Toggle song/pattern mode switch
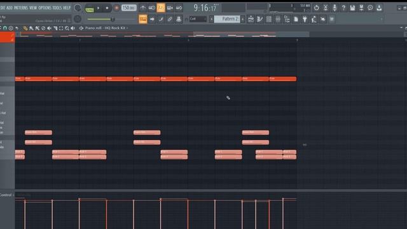 90,10
